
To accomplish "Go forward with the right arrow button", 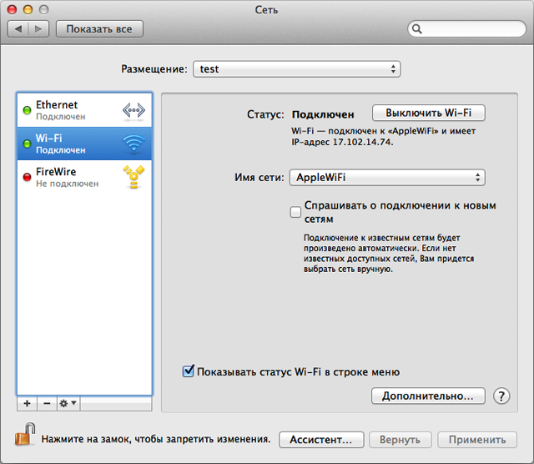I will pos(38,29).
